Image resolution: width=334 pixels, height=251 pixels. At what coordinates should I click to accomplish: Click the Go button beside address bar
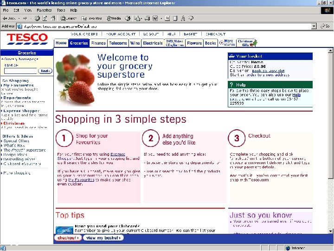point(325,26)
